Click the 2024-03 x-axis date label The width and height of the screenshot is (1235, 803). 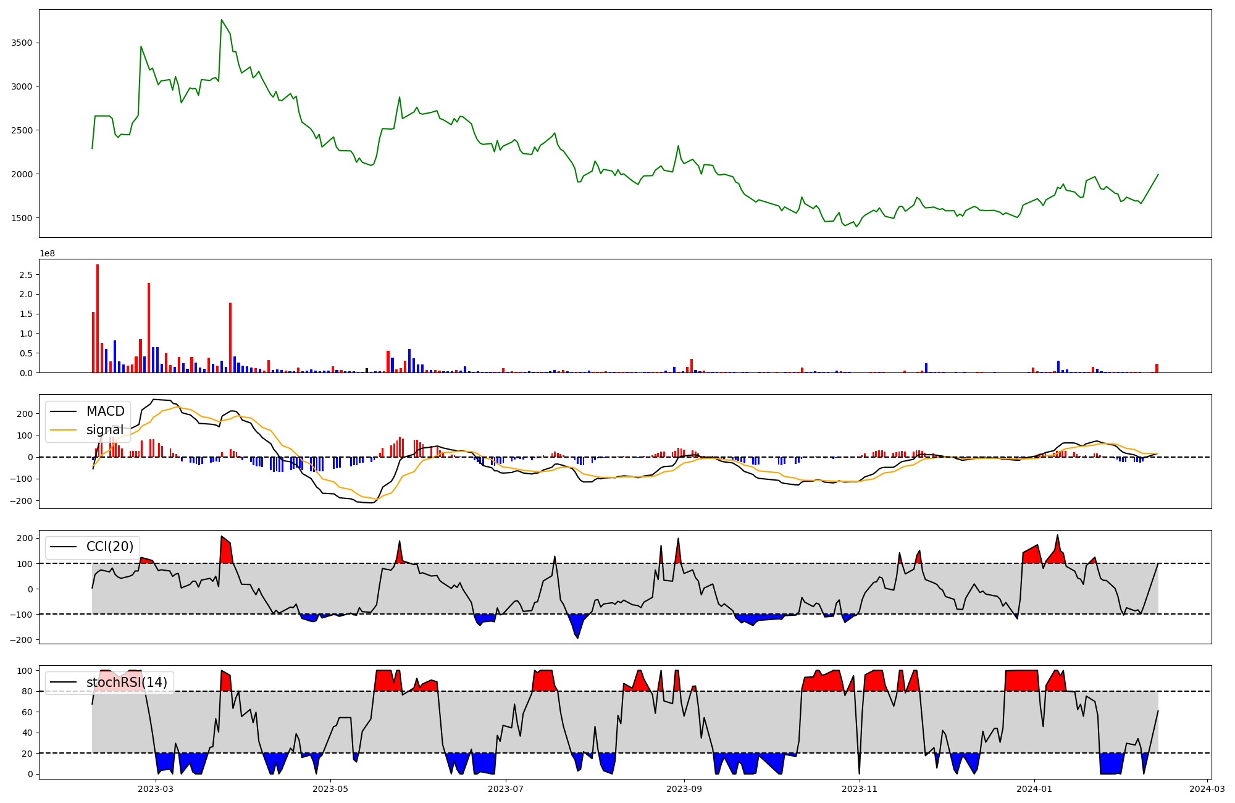[x=1207, y=789]
